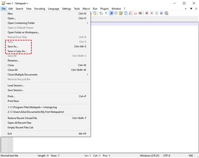Open the Language menu
Screen dimensions: 199x158
pos(53,9)
